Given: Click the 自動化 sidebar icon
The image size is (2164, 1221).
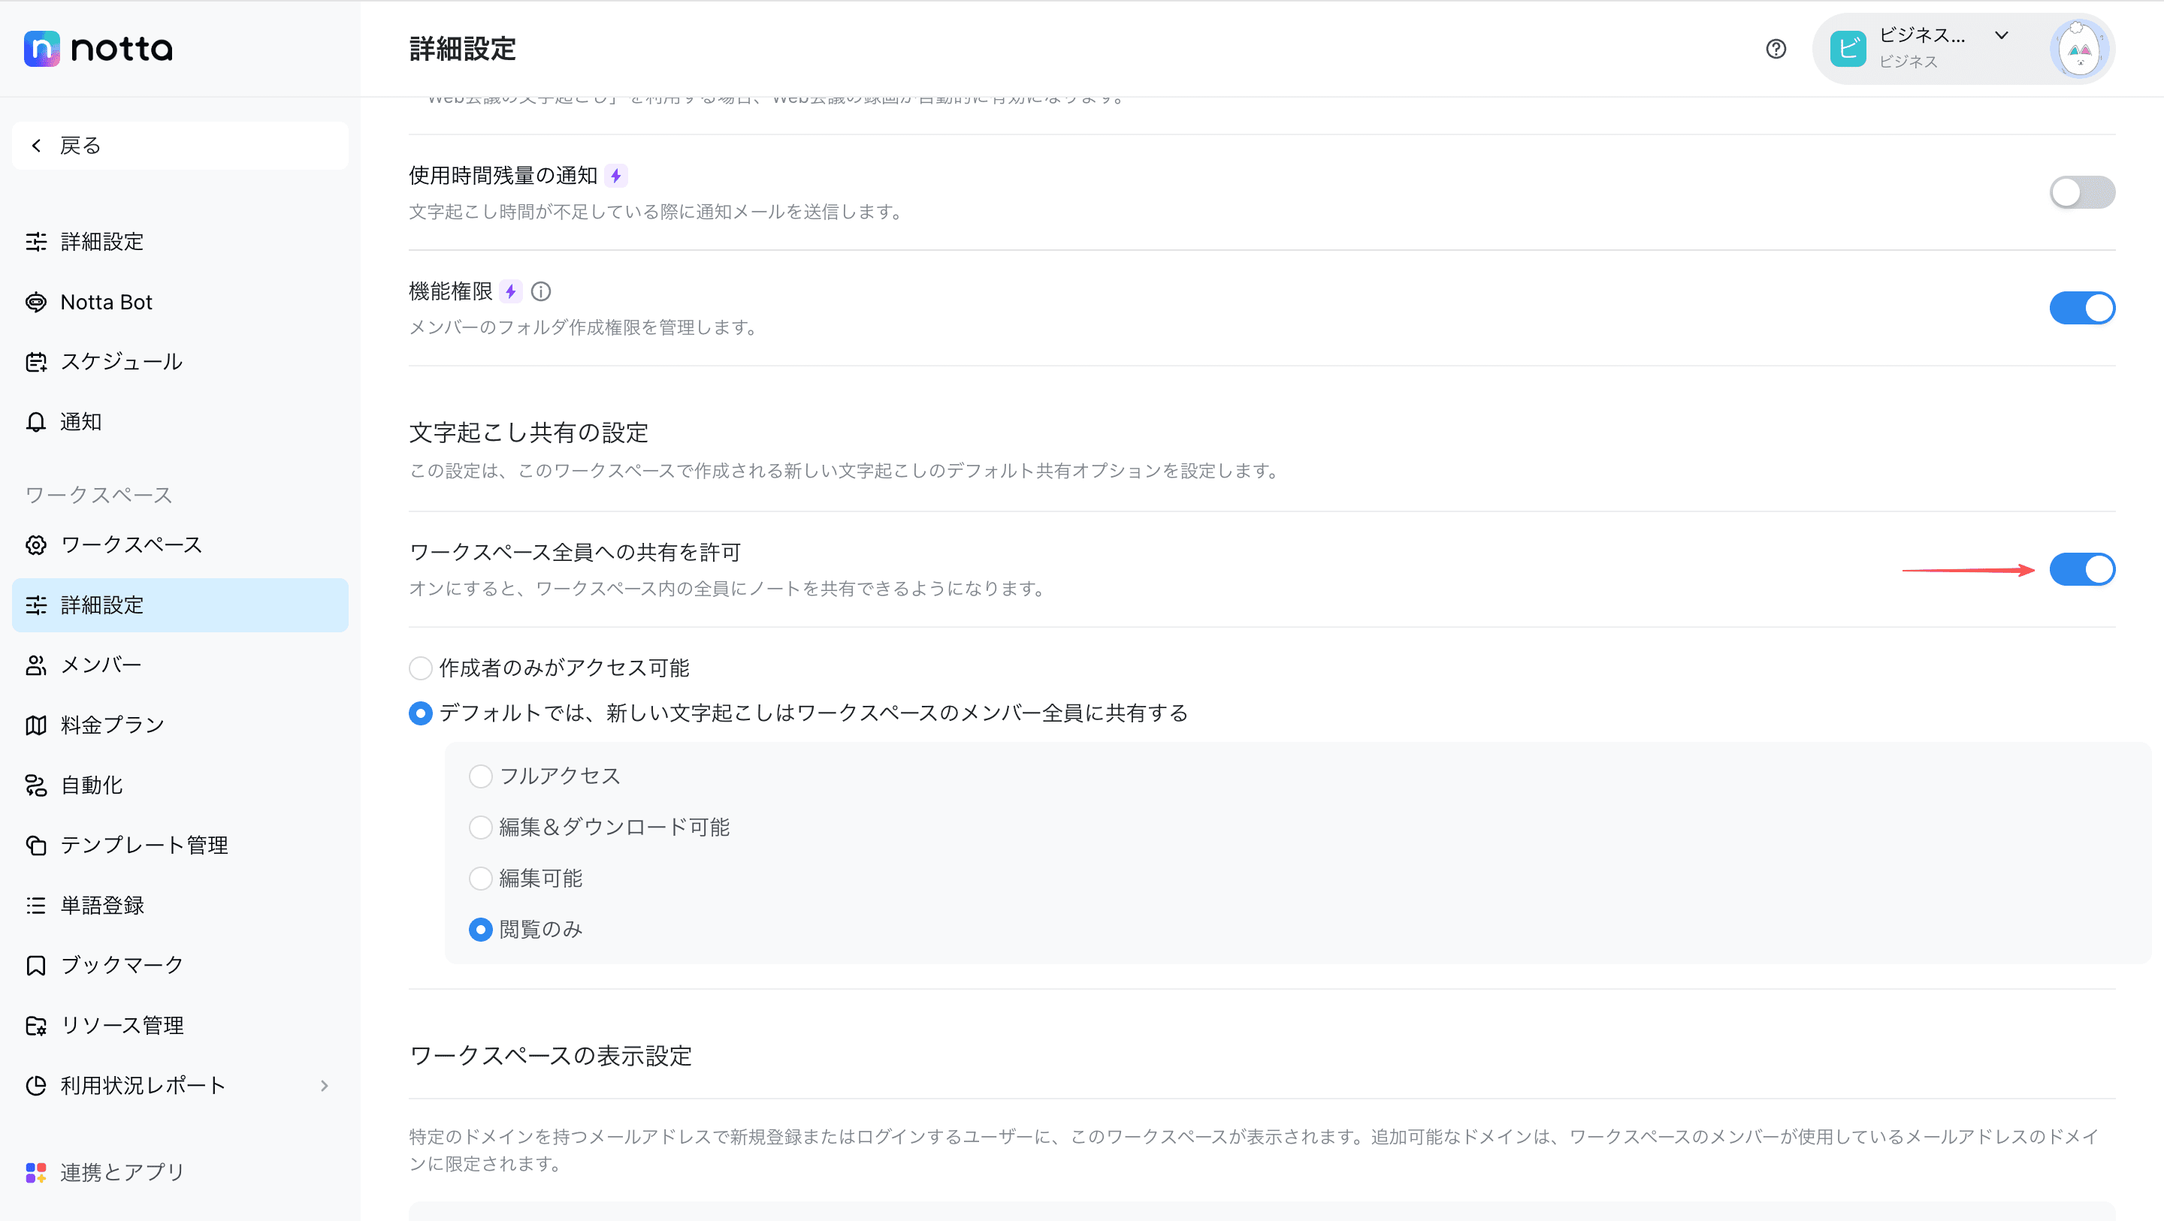Looking at the screenshot, I should (x=35, y=785).
